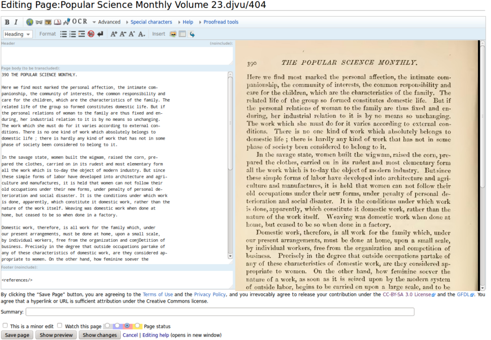Click in the Summary input field
Screen dimensions: 491x340
tap(220, 312)
